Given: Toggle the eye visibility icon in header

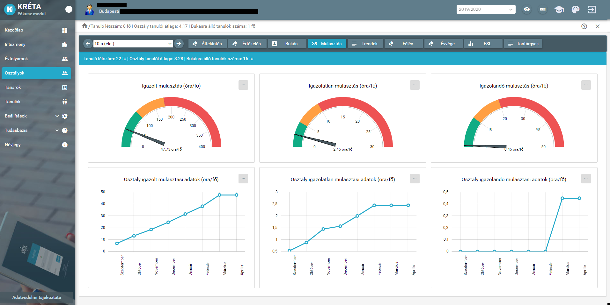Looking at the screenshot, I should [527, 10].
